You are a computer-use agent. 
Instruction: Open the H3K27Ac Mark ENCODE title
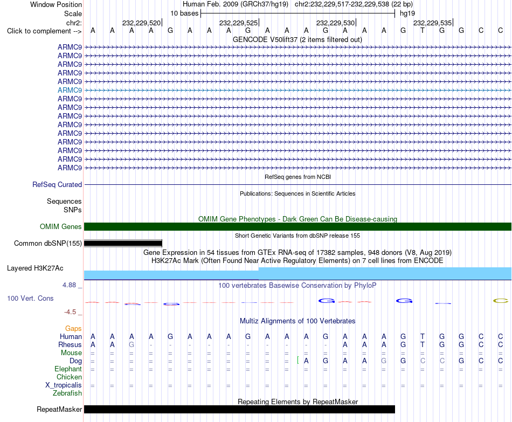coord(297,261)
